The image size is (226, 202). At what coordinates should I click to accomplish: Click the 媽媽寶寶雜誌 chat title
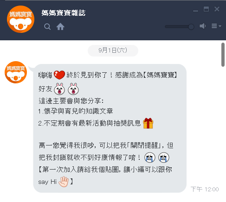coord(64,13)
